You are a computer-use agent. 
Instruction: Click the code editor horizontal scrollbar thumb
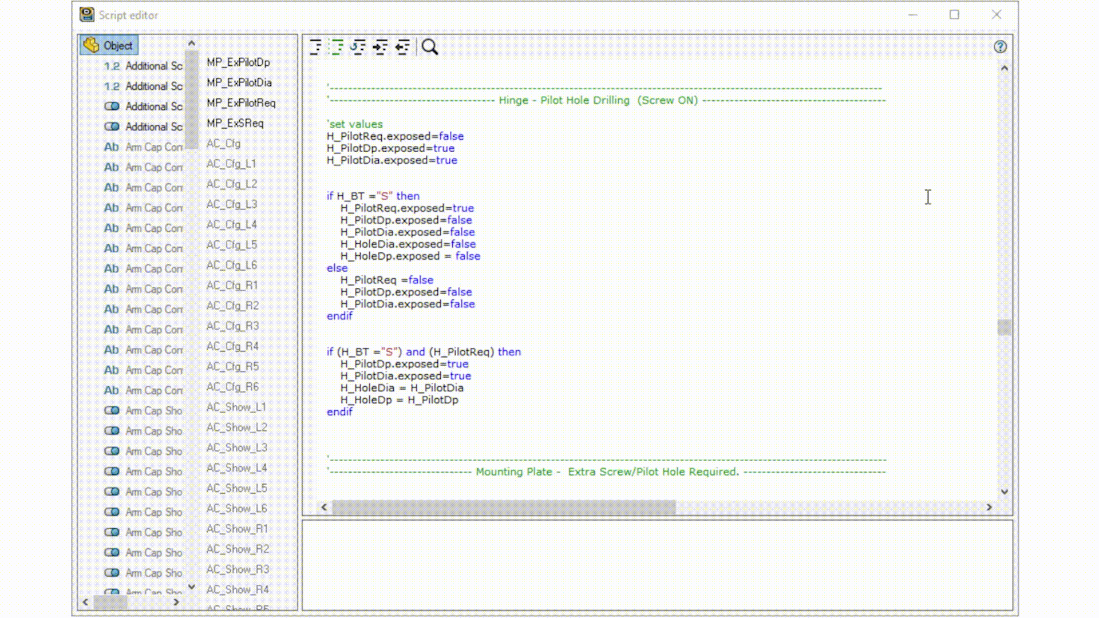tap(504, 507)
